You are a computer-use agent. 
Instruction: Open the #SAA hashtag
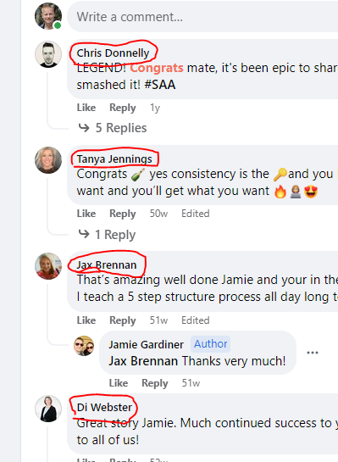[160, 85]
